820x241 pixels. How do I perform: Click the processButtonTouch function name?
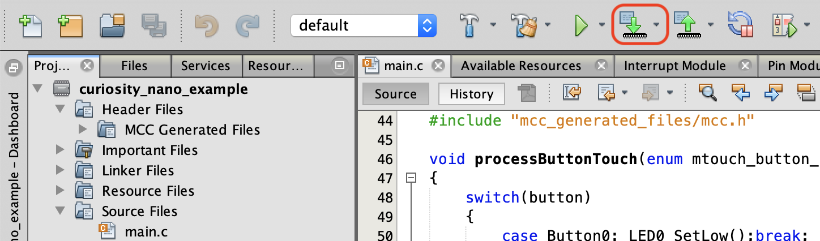tap(556, 159)
